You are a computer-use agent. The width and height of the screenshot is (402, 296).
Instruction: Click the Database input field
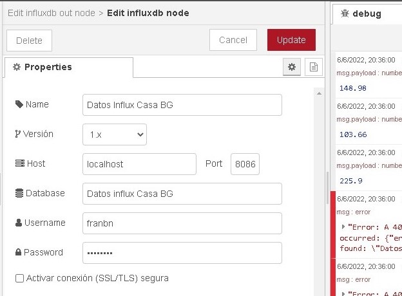coord(182,194)
